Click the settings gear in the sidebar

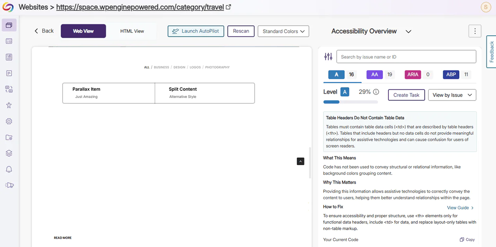coord(9,121)
